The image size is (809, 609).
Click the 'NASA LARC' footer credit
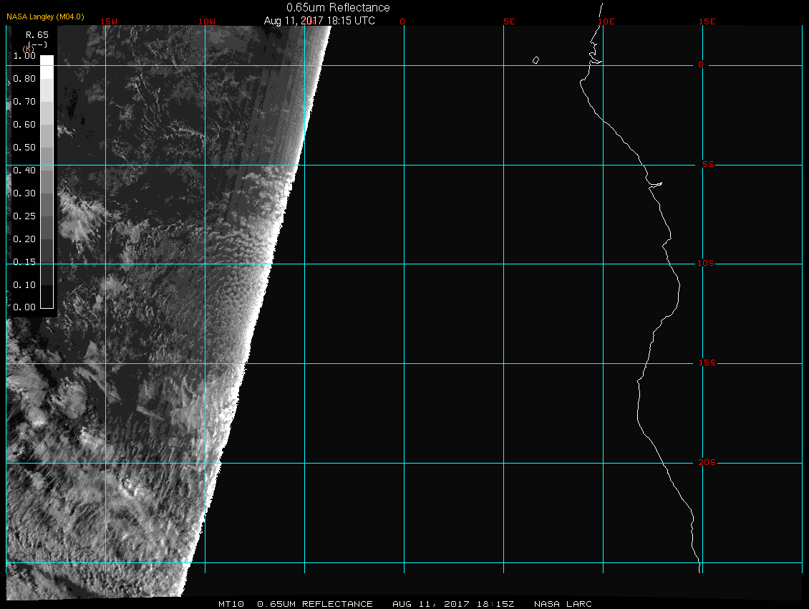tap(563, 604)
